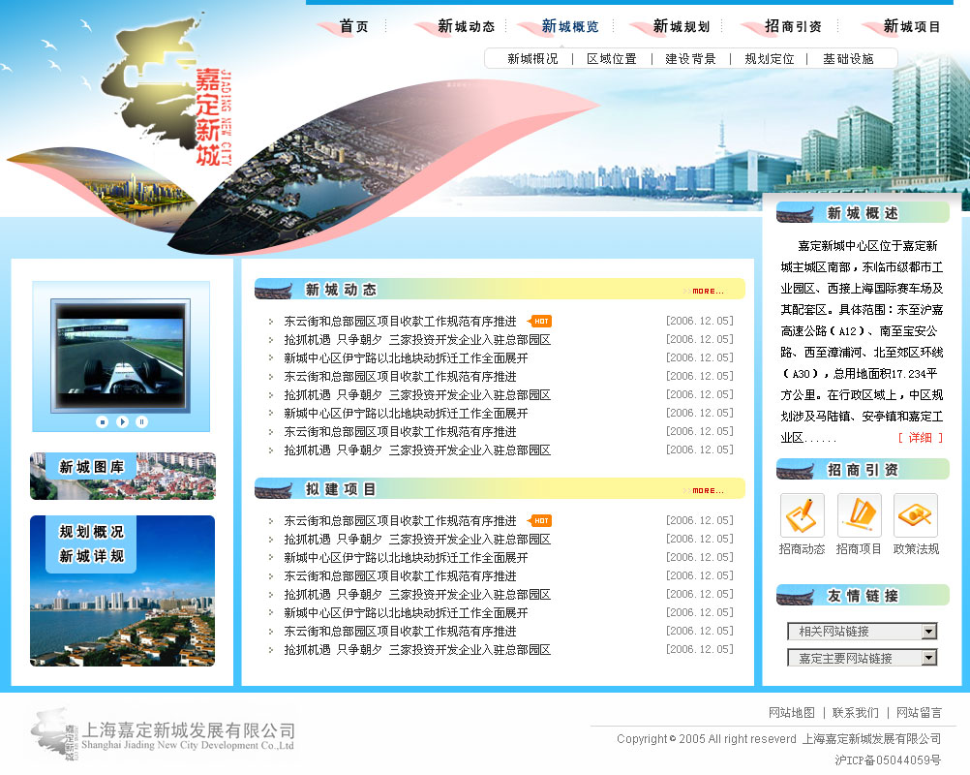Image resolution: width=970 pixels, height=775 pixels.
Task: Click the 详细 link in 新城概述
Action: pyautogui.click(x=920, y=438)
